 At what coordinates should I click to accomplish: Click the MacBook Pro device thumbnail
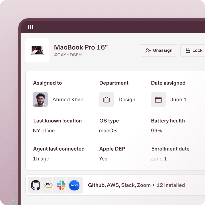[x=37, y=50]
